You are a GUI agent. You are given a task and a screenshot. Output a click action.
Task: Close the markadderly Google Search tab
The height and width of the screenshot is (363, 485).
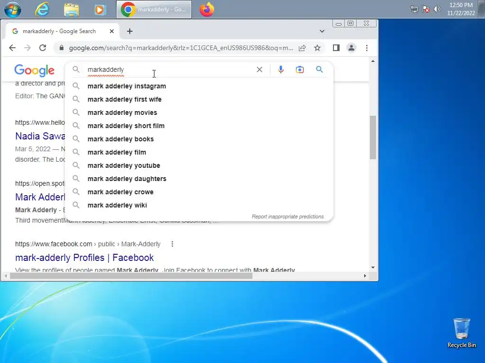point(112,31)
